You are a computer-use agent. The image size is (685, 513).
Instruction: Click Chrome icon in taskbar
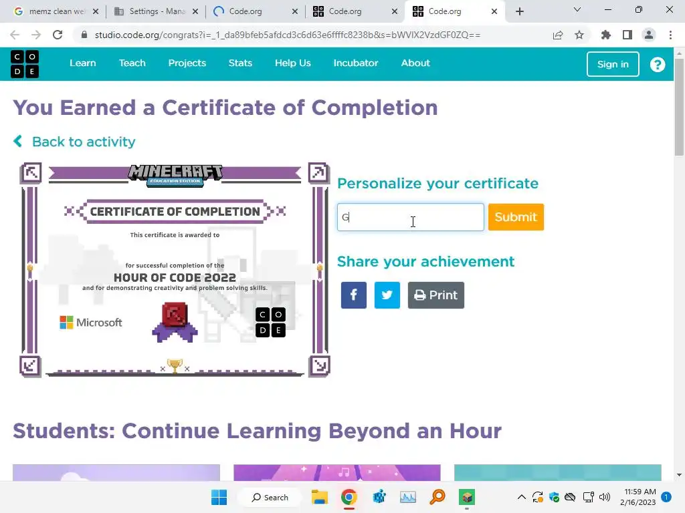pyautogui.click(x=349, y=497)
